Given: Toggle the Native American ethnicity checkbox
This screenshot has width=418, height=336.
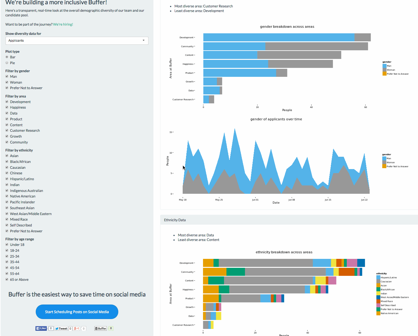Looking at the screenshot, I should [7, 196].
